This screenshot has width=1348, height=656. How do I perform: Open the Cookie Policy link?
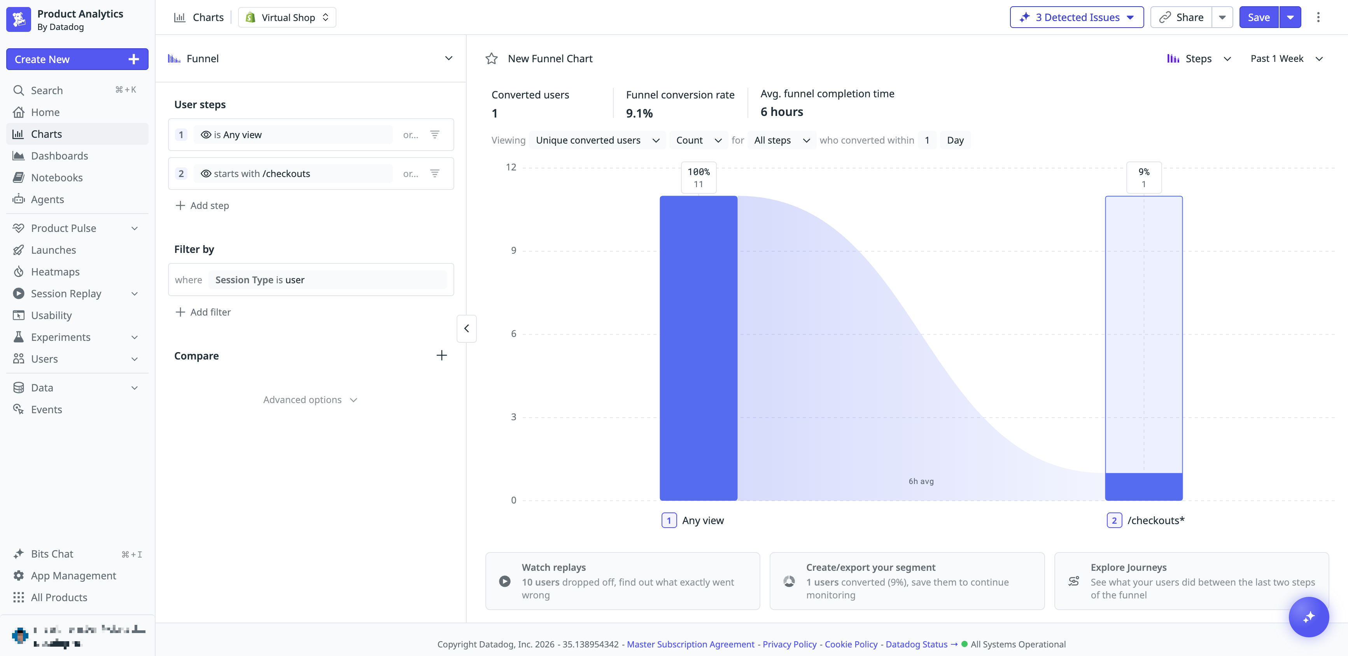pyautogui.click(x=851, y=644)
